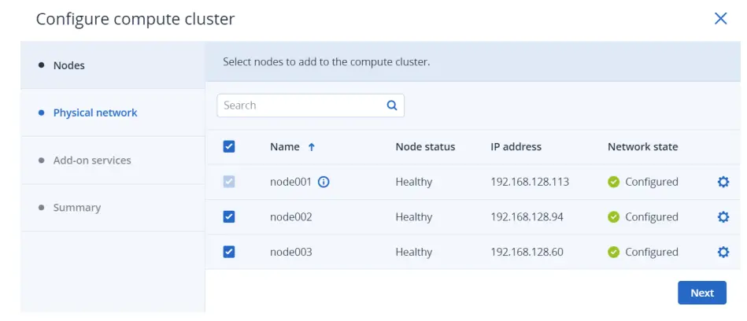Open network settings gear for node003

pyautogui.click(x=723, y=252)
